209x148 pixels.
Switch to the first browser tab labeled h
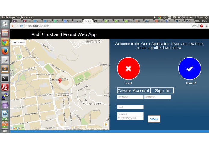(x=16, y=21)
